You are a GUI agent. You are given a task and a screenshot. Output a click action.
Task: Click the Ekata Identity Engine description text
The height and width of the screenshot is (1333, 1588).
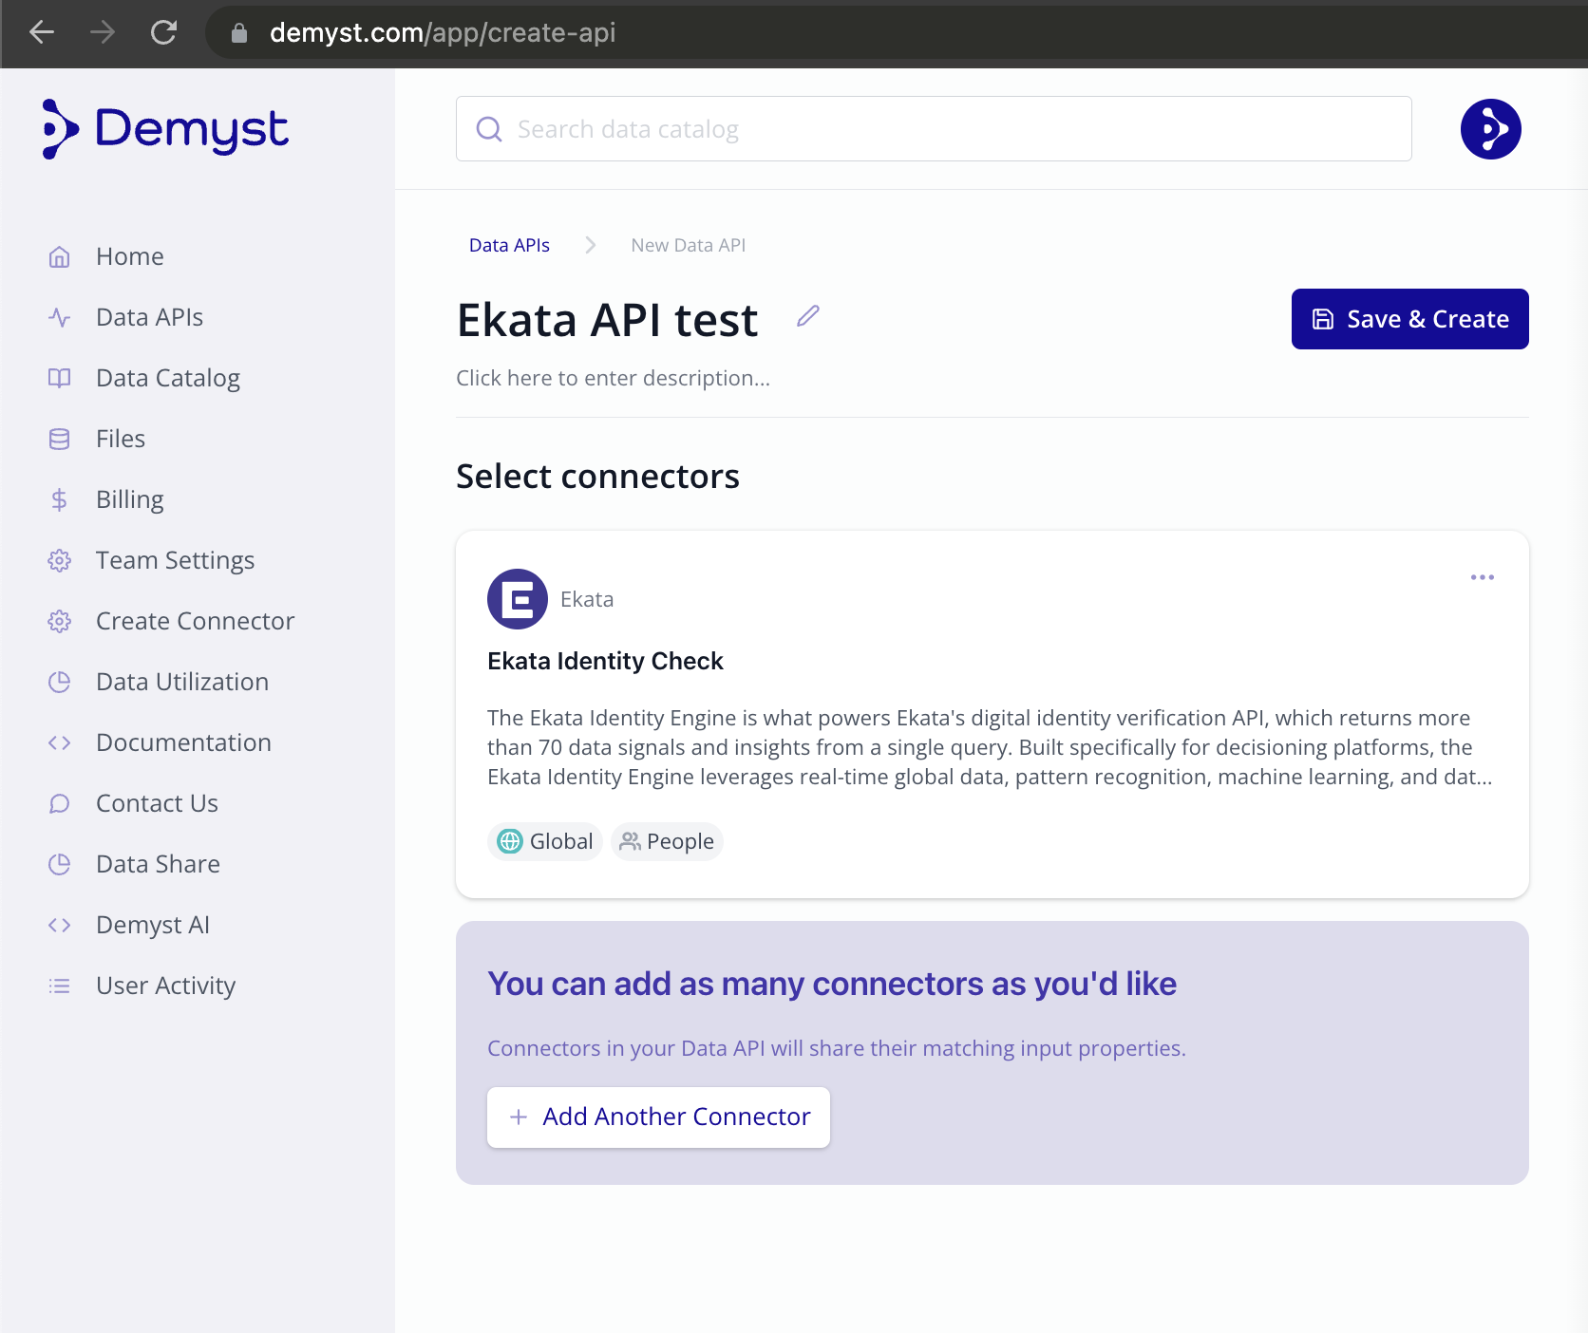(x=990, y=747)
